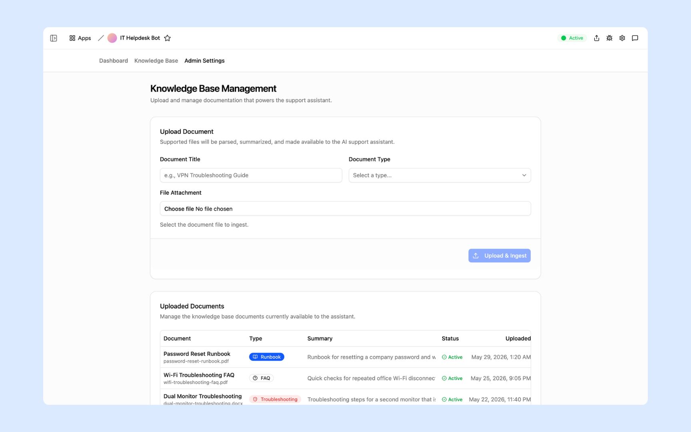The height and width of the screenshot is (432, 691).
Task: Click the Document column header
Action: coord(177,338)
